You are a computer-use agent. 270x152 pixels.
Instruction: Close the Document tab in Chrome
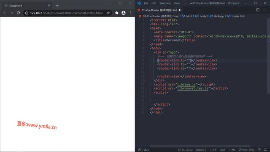[x=49, y=5]
